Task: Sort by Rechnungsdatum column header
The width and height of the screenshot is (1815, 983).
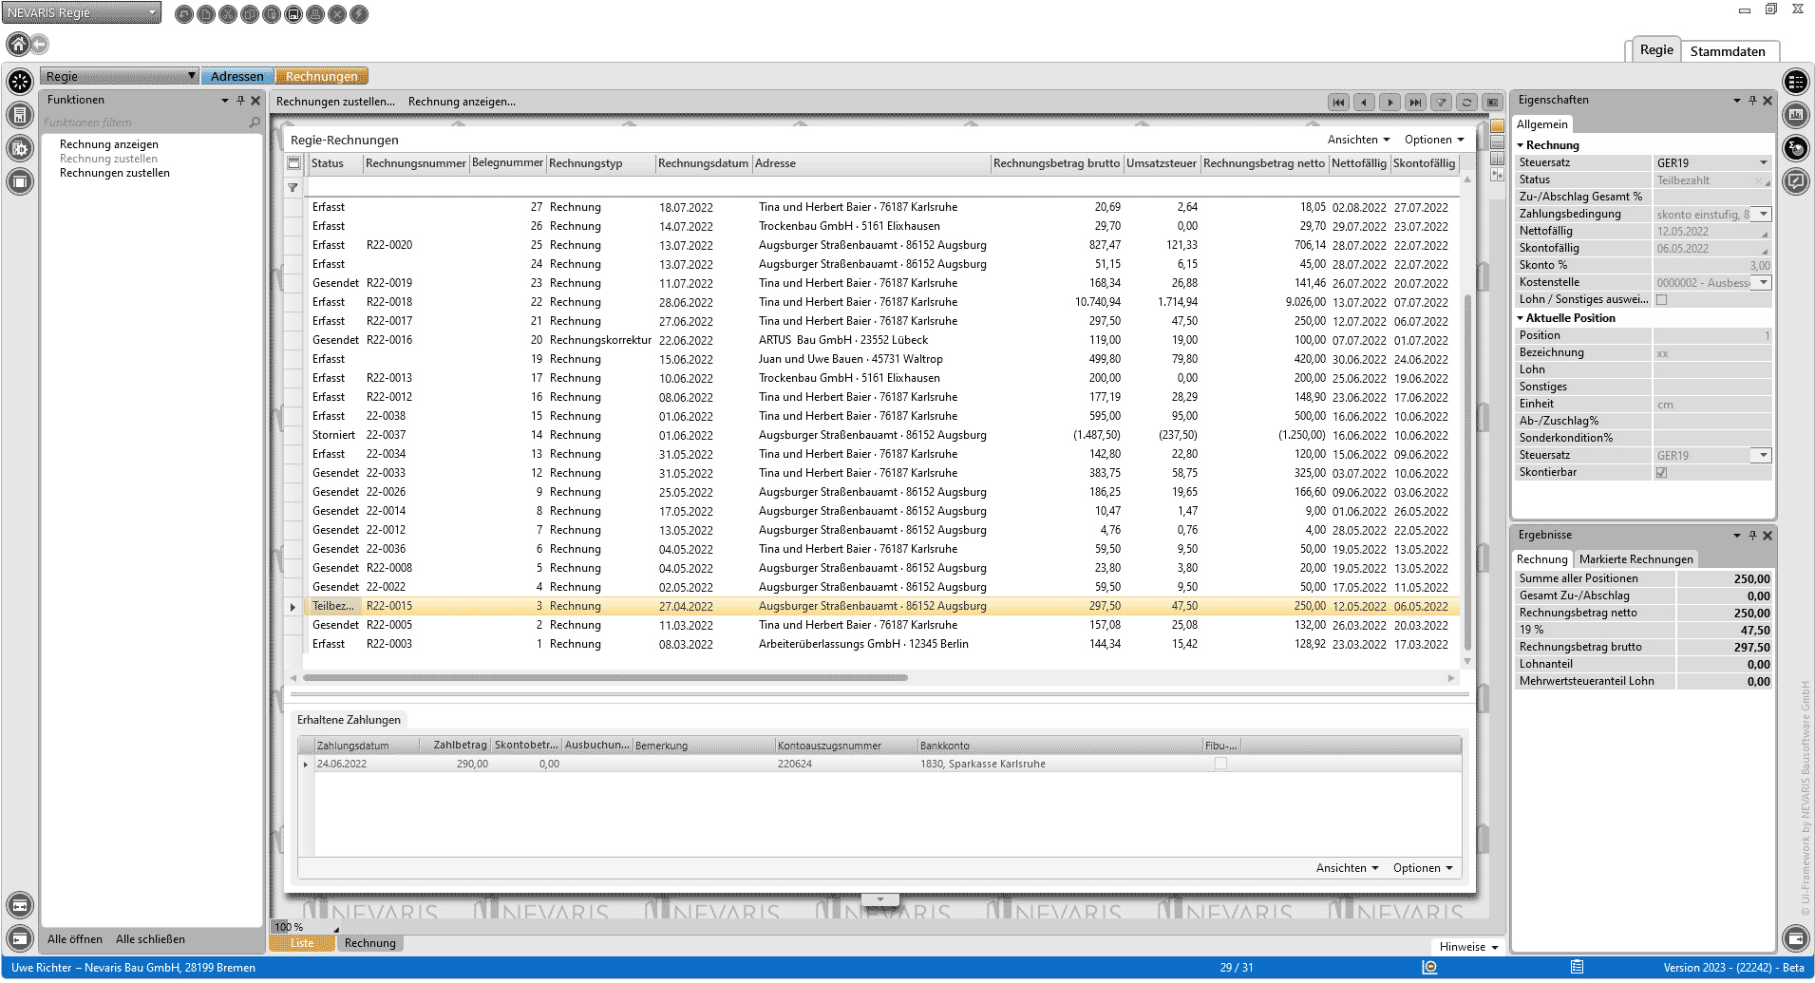Action: coord(703,163)
